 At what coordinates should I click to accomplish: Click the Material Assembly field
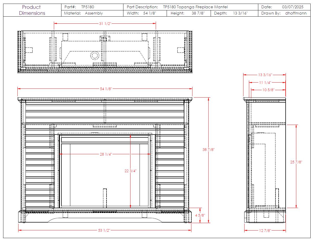[x=83, y=13]
